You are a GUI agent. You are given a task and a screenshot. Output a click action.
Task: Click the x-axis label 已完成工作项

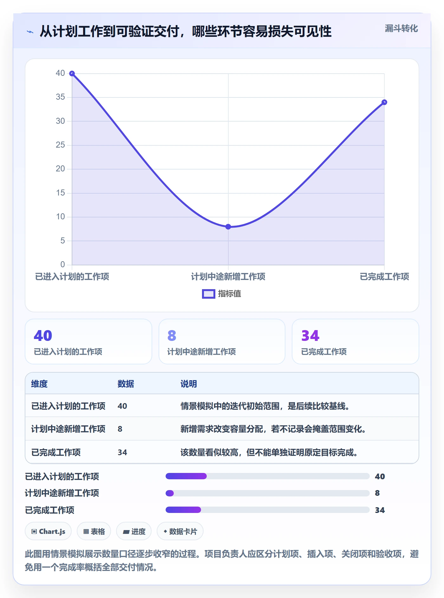click(x=384, y=276)
